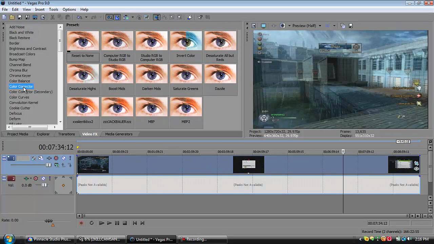
Task: Switch to the Media Generators tab
Action: (119, 134)
